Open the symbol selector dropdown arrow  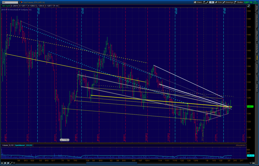(19, 2)
